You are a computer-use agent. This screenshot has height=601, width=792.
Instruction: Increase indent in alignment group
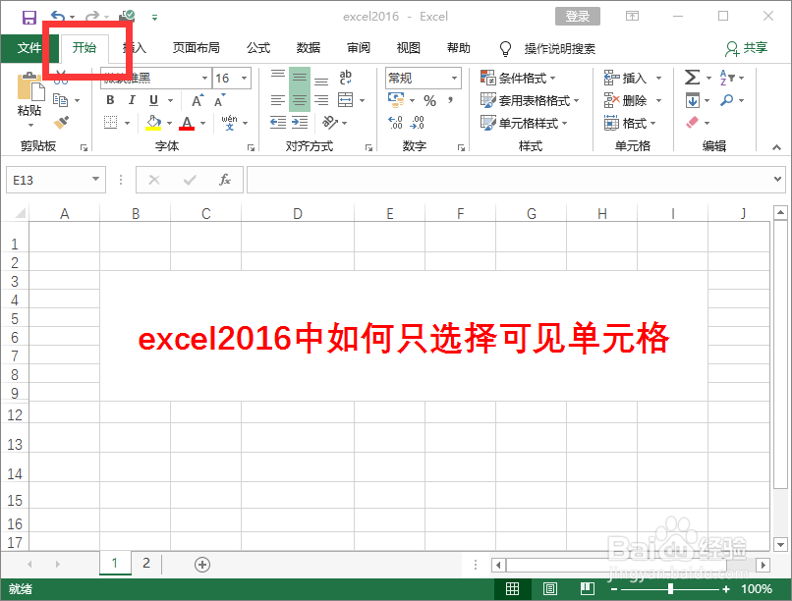(300, 122)
